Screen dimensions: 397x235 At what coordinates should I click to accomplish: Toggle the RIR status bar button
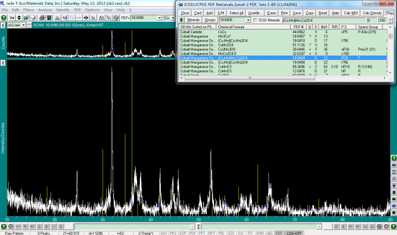point(279,233)
